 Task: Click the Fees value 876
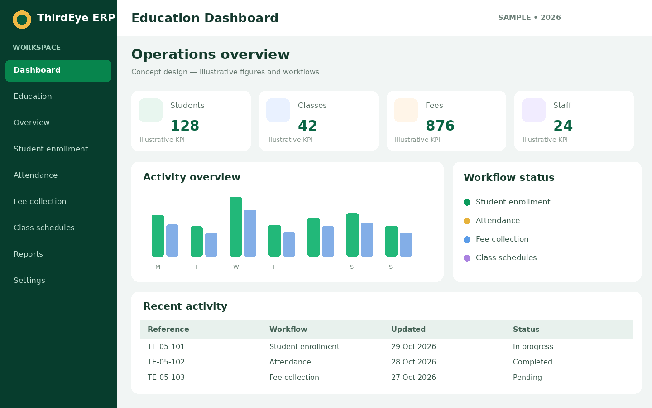[x=440, y=126]
